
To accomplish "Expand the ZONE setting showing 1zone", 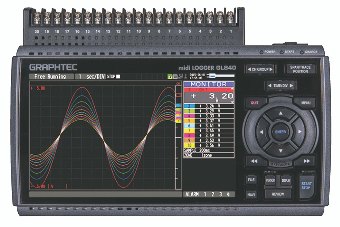I will coord(209,156).
